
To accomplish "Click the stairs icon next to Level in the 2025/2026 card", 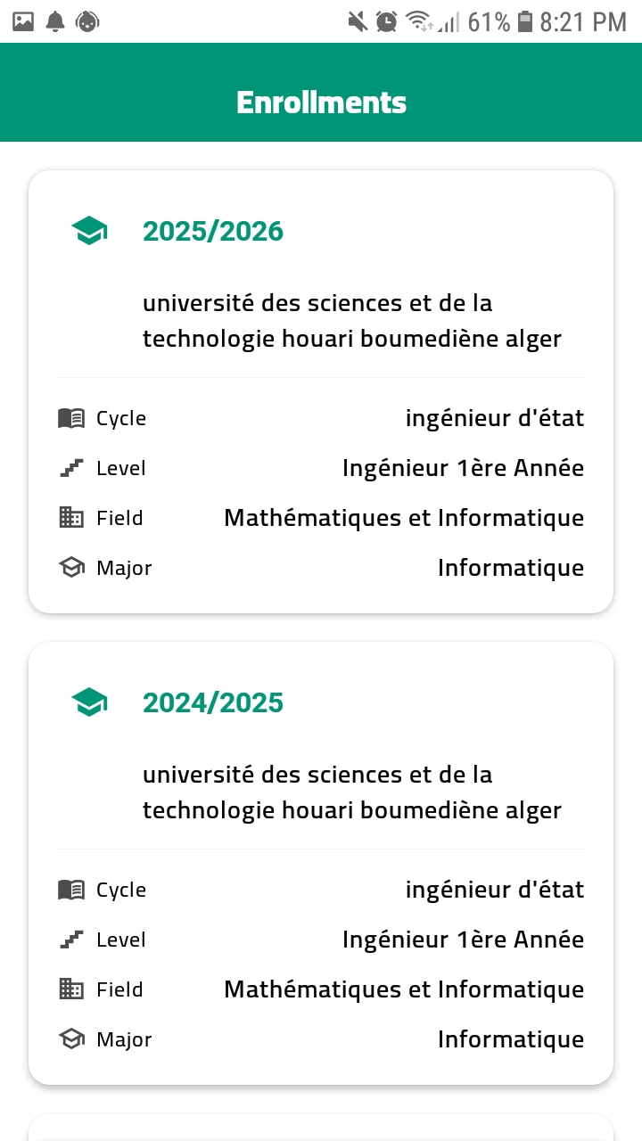I will click(x=71, y=468).
